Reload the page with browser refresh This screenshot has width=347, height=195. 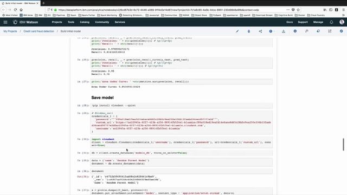pos(15,10)
